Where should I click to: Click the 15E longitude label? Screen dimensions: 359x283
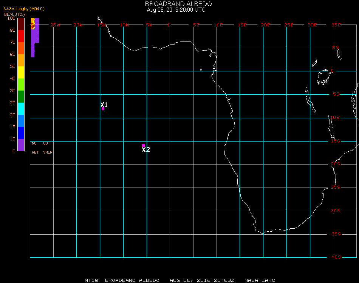(x=242, y=25)
